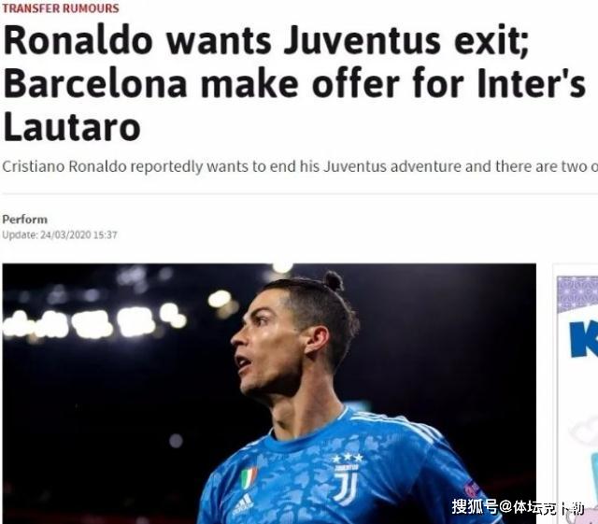Click the sleeve badge on the jersey

473,489
